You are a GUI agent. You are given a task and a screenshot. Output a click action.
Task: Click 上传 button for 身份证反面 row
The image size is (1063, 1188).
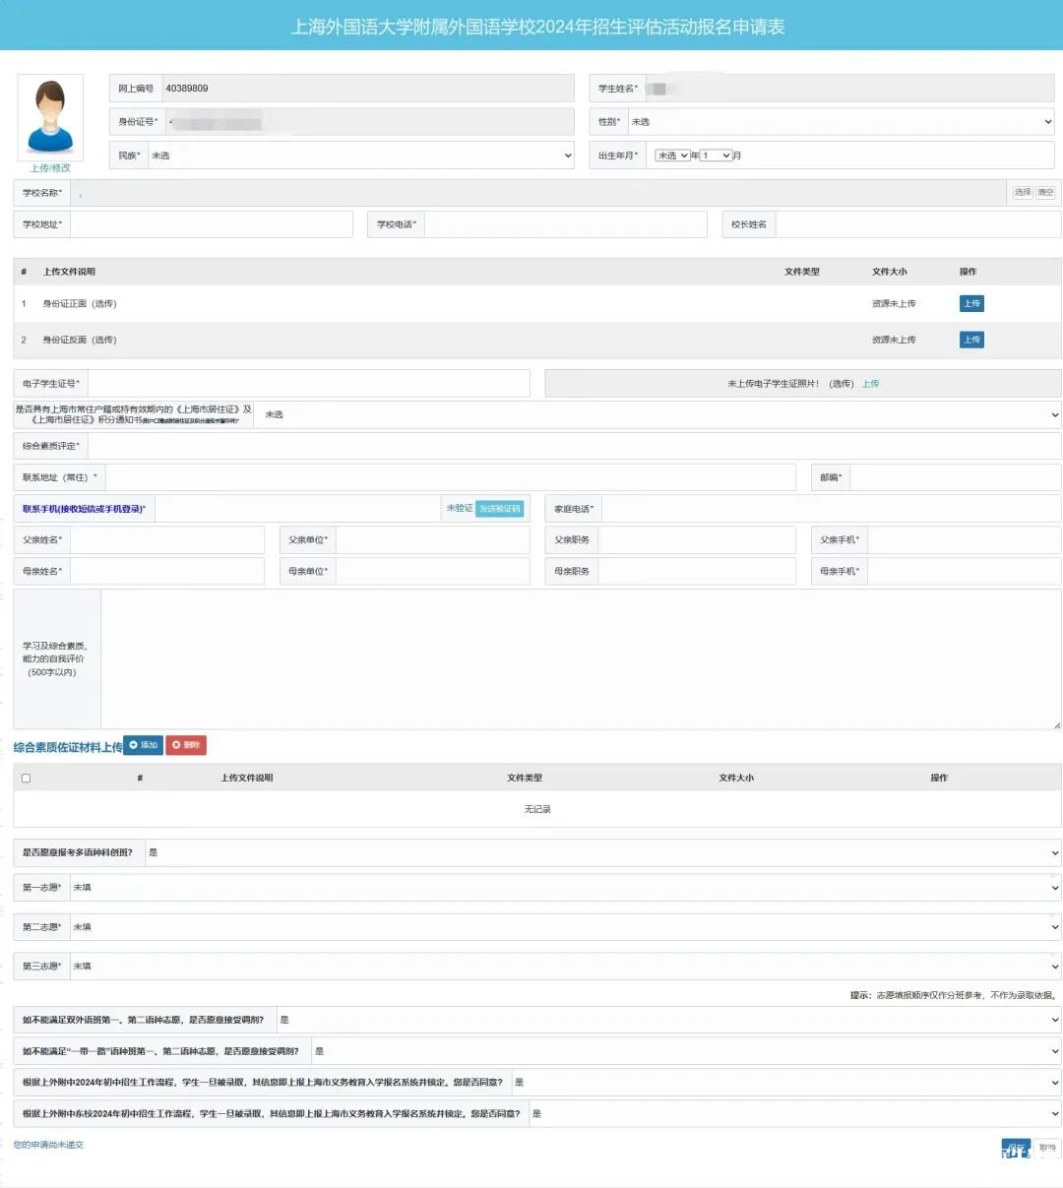[971, 340]
